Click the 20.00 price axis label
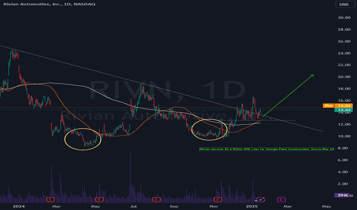The width and height of the screenshot is (357, 210). [x=344, y=77]
